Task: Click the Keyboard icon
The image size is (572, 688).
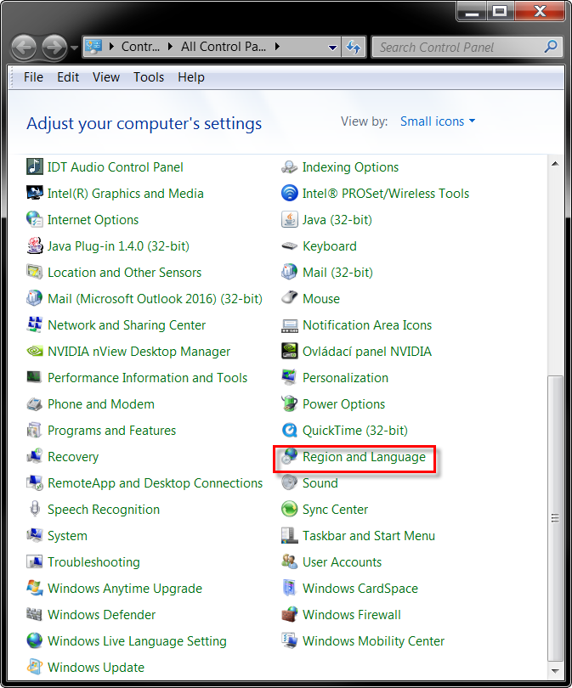Action: 289,246
